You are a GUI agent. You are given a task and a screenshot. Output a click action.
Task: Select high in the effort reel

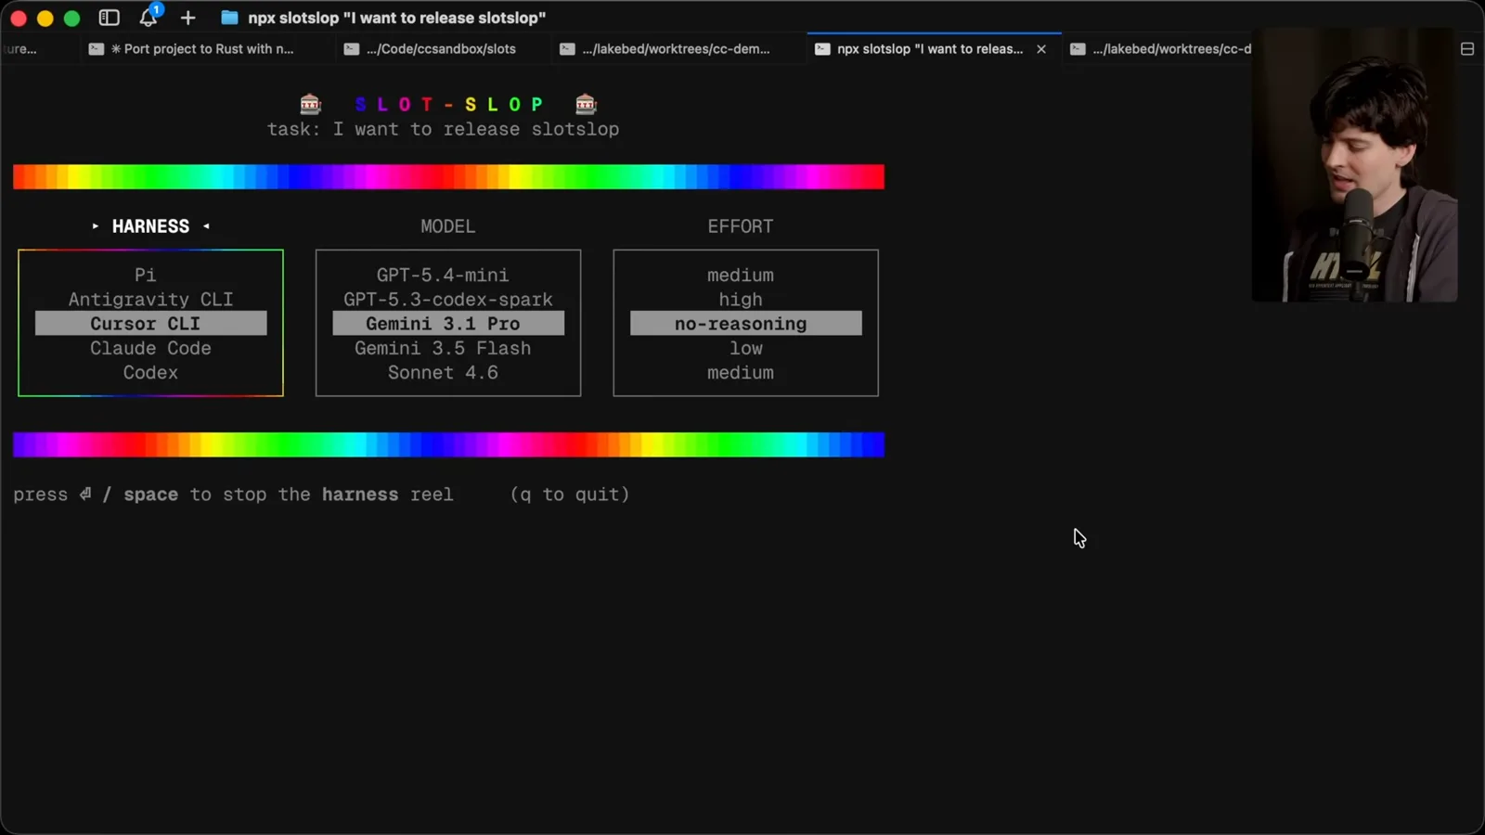click(x=740, y=299)
